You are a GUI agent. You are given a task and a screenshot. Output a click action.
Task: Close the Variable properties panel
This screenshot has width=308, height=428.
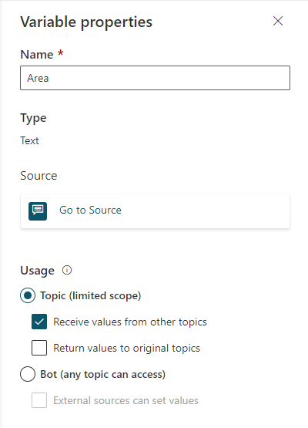point(278,21)
